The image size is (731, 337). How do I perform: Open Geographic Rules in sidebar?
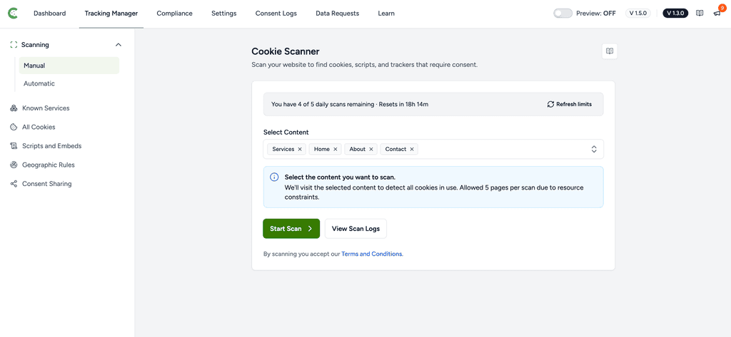tap(49, 165)
